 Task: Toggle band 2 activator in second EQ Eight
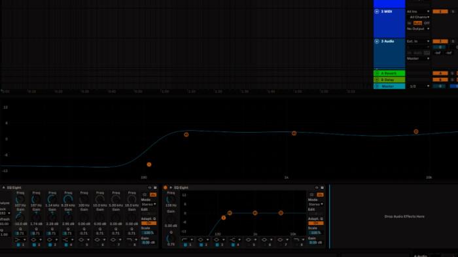click(202, 245)
